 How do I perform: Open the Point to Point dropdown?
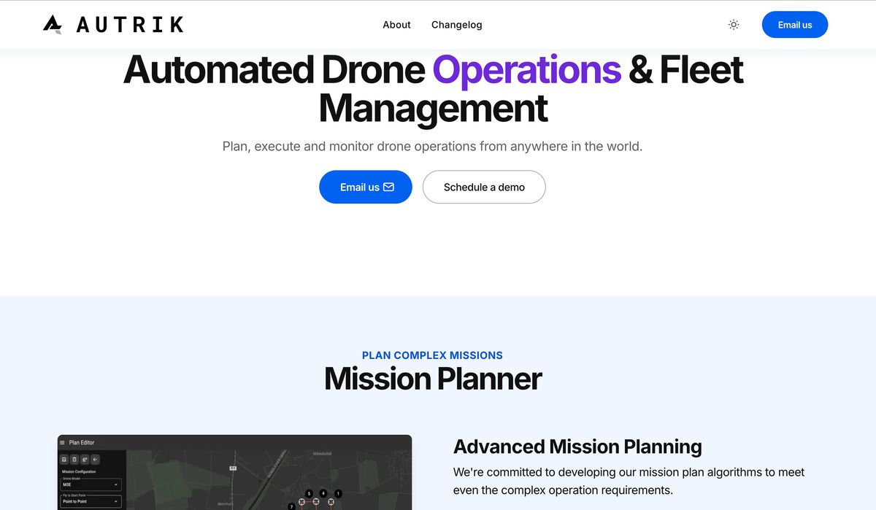coord(91,501)
